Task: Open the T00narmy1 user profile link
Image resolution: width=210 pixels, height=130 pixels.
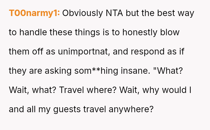Action: pyautogui.click(x=34, y=13)
